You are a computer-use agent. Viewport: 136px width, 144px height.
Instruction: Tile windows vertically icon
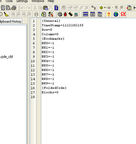click(92, 14)
